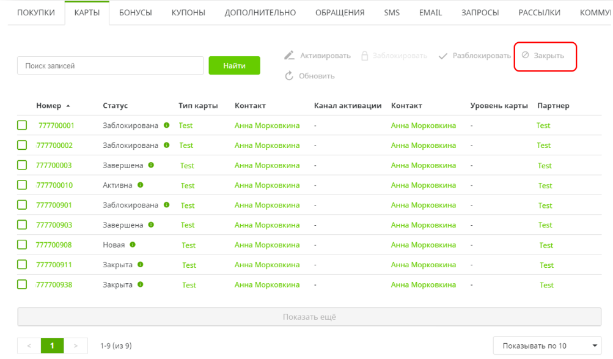Viewport: 613px width, 359px height.
Task: Click the Поиск записей search field
Action: coord(110,65)
